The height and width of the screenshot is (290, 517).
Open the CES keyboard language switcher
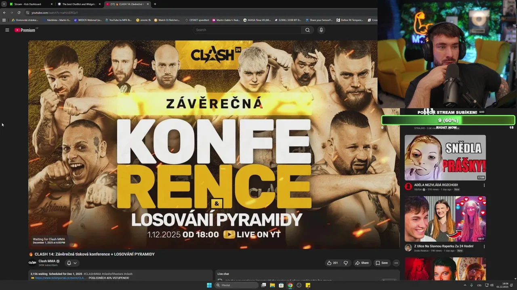click(x=479, y=285)
